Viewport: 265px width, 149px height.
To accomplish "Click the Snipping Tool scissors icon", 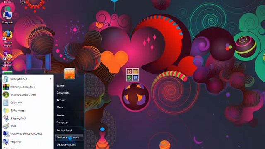I will 6,118.
